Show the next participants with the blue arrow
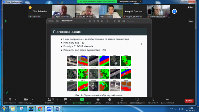The height and width of the screenshot is (112, 199). point(174,12)
